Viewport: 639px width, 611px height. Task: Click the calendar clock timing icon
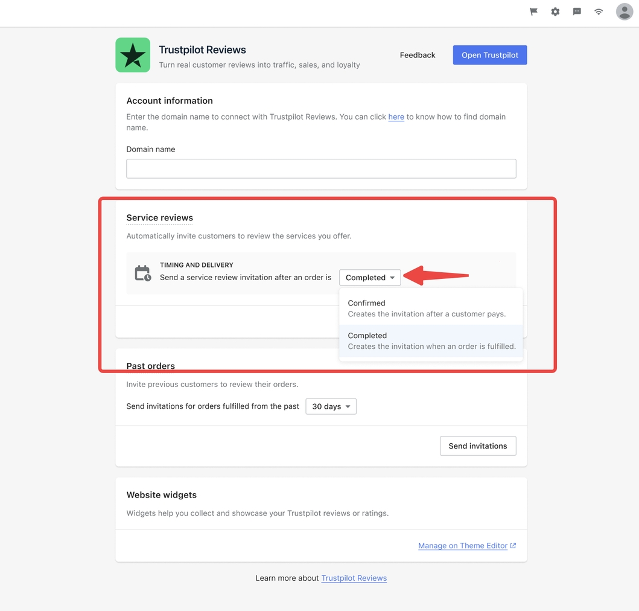[142, 273]
